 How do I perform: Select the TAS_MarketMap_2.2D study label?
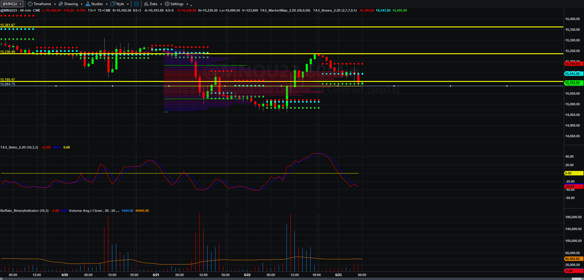point(285,10)
